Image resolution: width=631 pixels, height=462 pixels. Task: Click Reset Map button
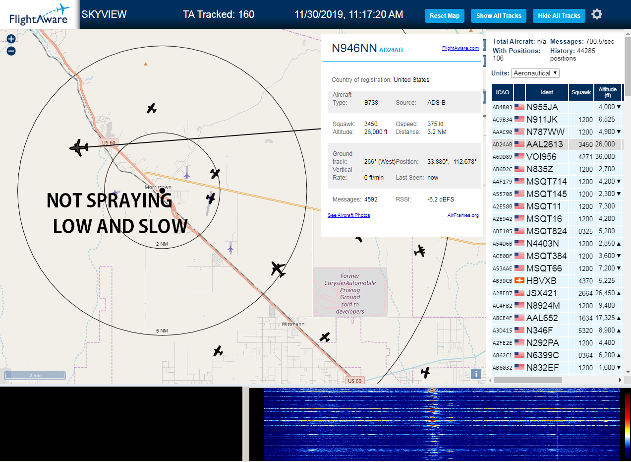(x=445, y=16)
